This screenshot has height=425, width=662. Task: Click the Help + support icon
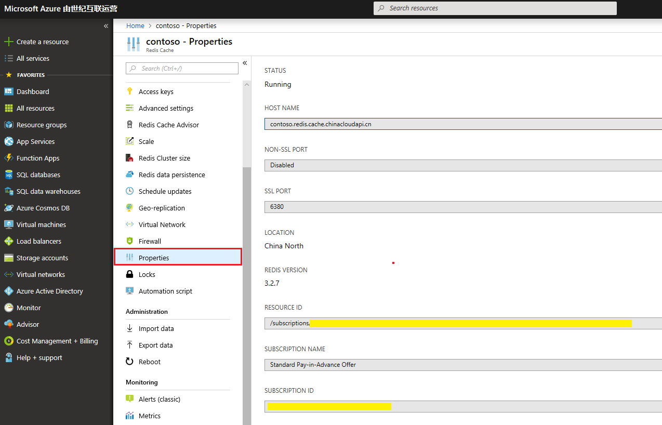click(x=8, y=357)
